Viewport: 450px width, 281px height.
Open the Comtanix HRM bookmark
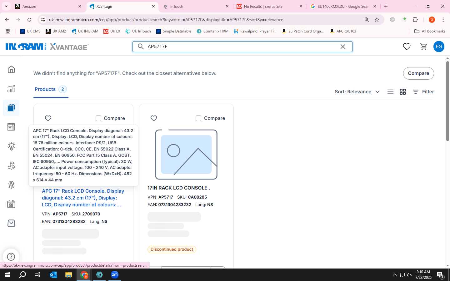tap(212, 31)
